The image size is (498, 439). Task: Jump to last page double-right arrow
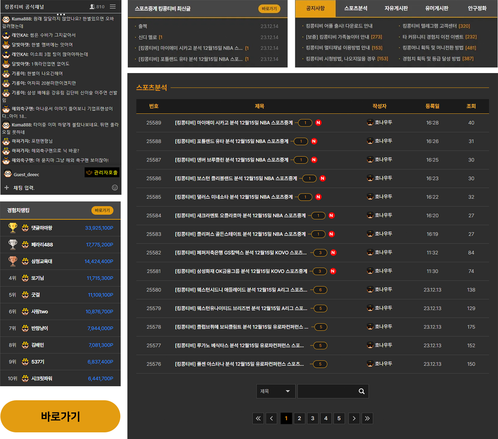pos(367,418)
